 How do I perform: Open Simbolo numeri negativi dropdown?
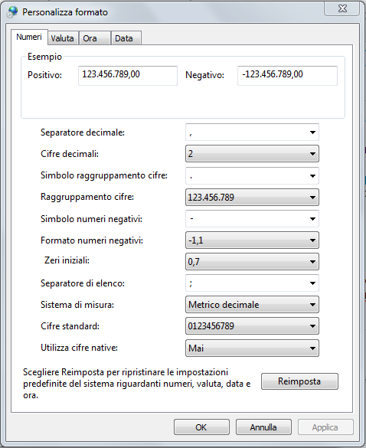click(x=252, y=218)
